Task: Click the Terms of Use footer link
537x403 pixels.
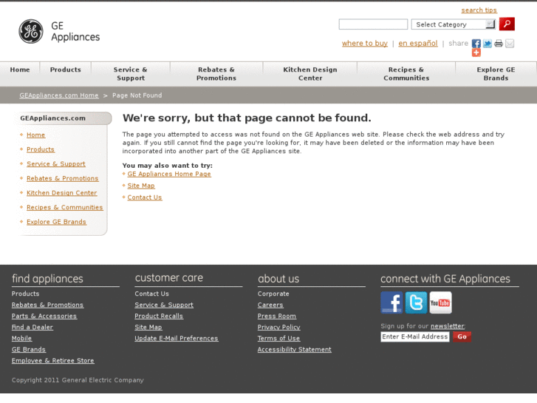Action: pos(278,338)
